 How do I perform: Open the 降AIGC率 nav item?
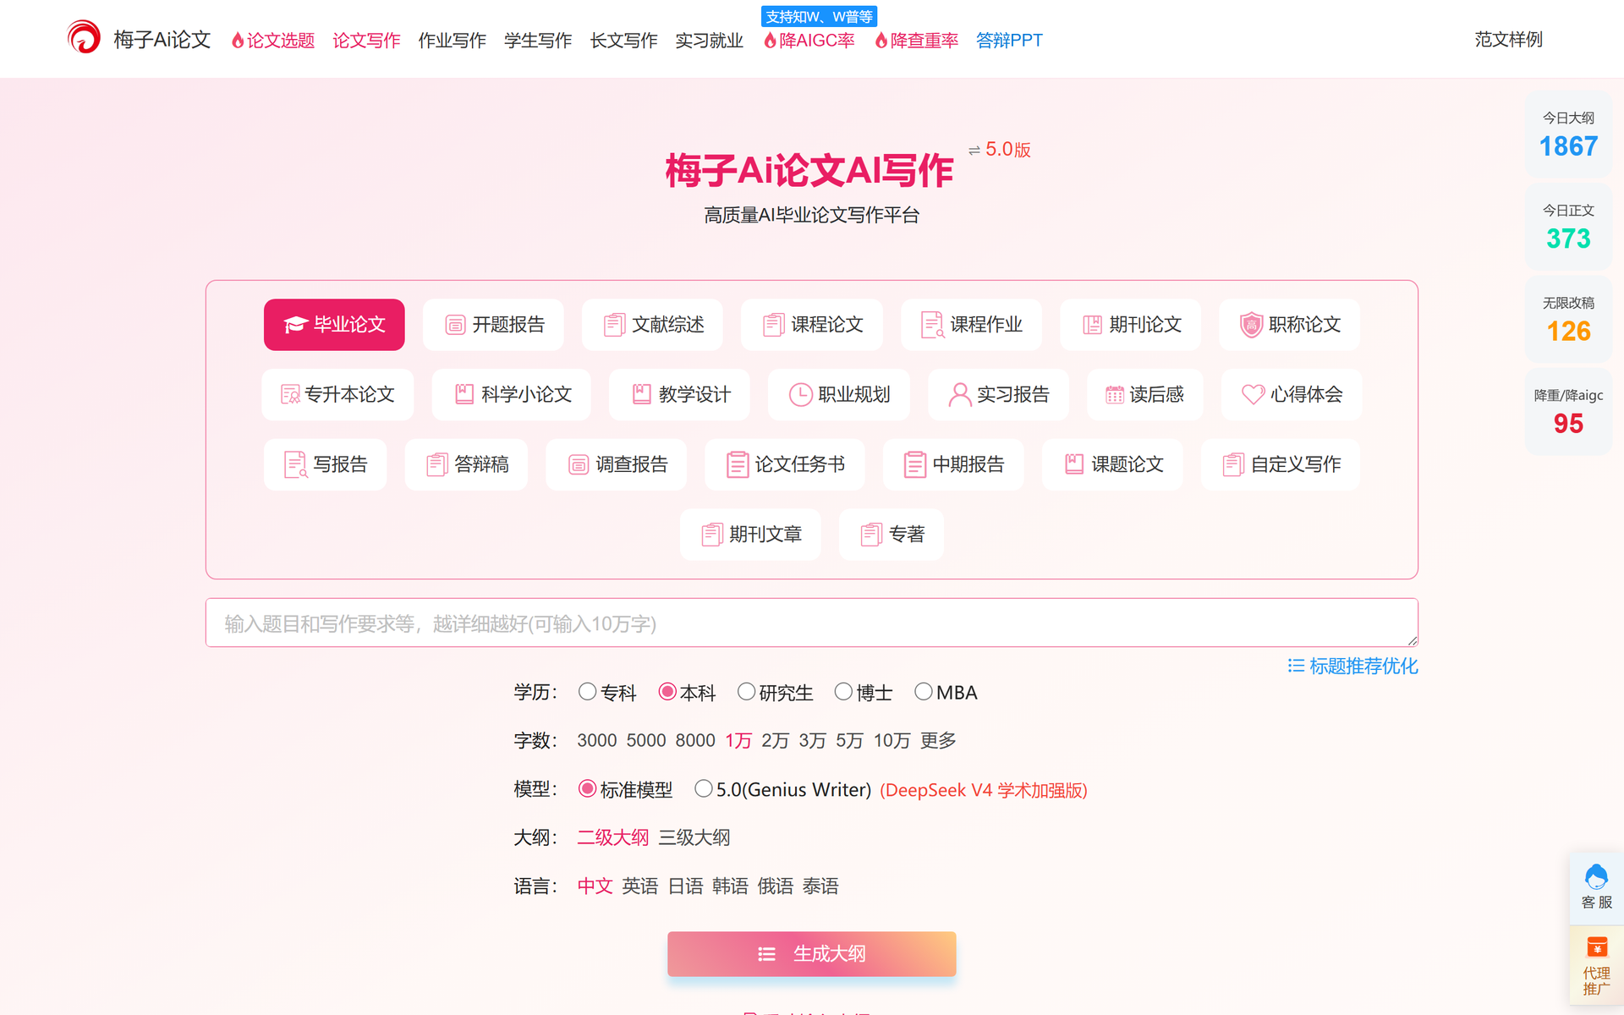click(809, 40)
